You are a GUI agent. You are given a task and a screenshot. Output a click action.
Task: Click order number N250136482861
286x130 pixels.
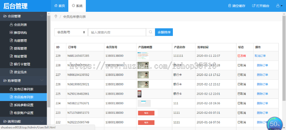78,94
